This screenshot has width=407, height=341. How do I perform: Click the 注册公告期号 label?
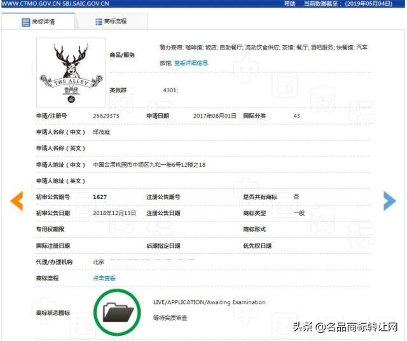[x=163, y=197]
